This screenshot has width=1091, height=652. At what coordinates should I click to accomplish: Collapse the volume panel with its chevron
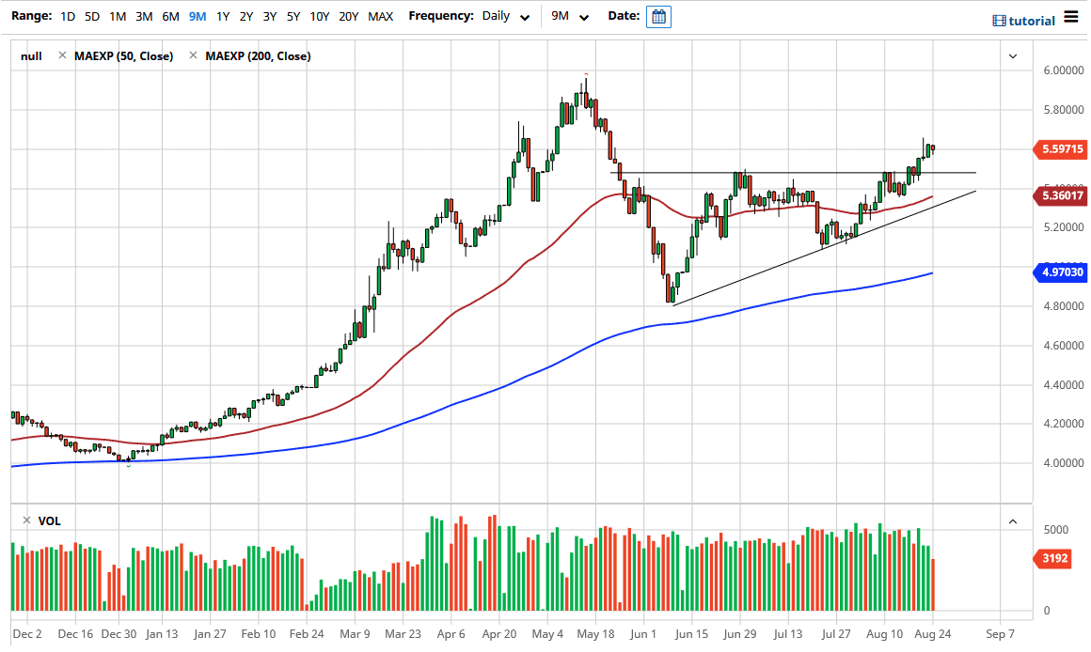click(1013, 520)
